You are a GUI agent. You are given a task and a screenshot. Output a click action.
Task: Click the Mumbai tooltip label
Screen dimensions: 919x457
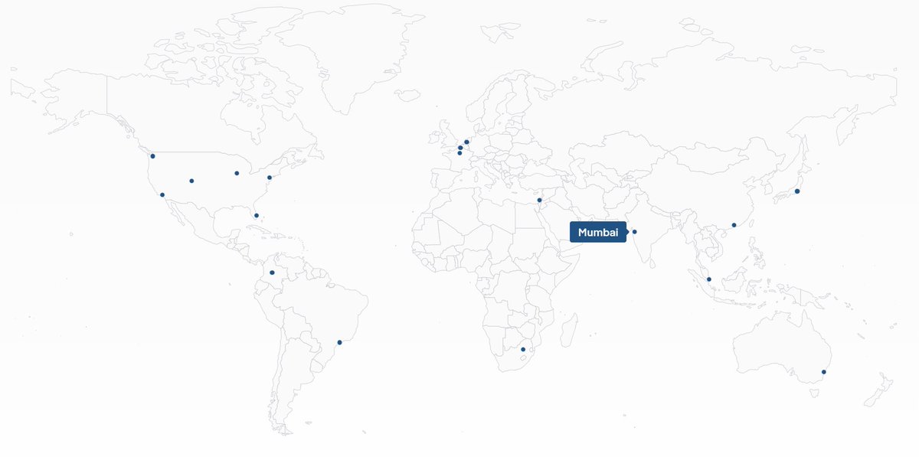tap(598, 232)
